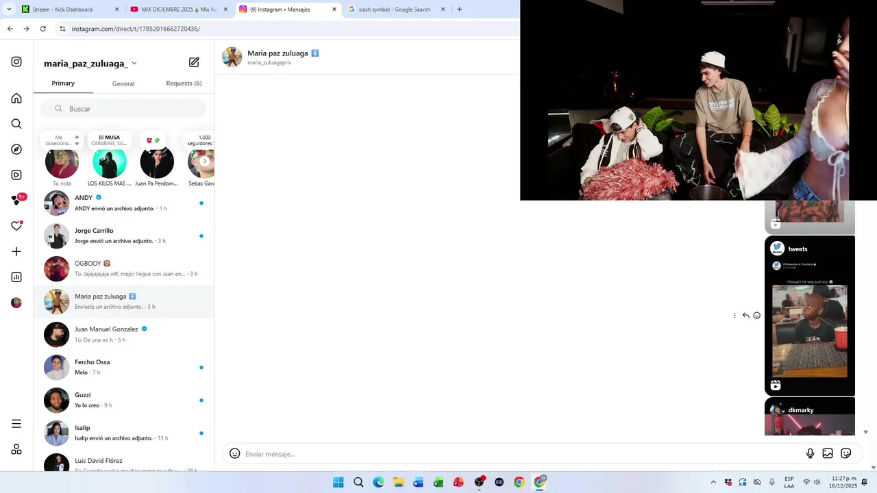Open Chrome tab search dropdown
The height and width of the screenshot is (493, 877).
click(x=9, y=10)
